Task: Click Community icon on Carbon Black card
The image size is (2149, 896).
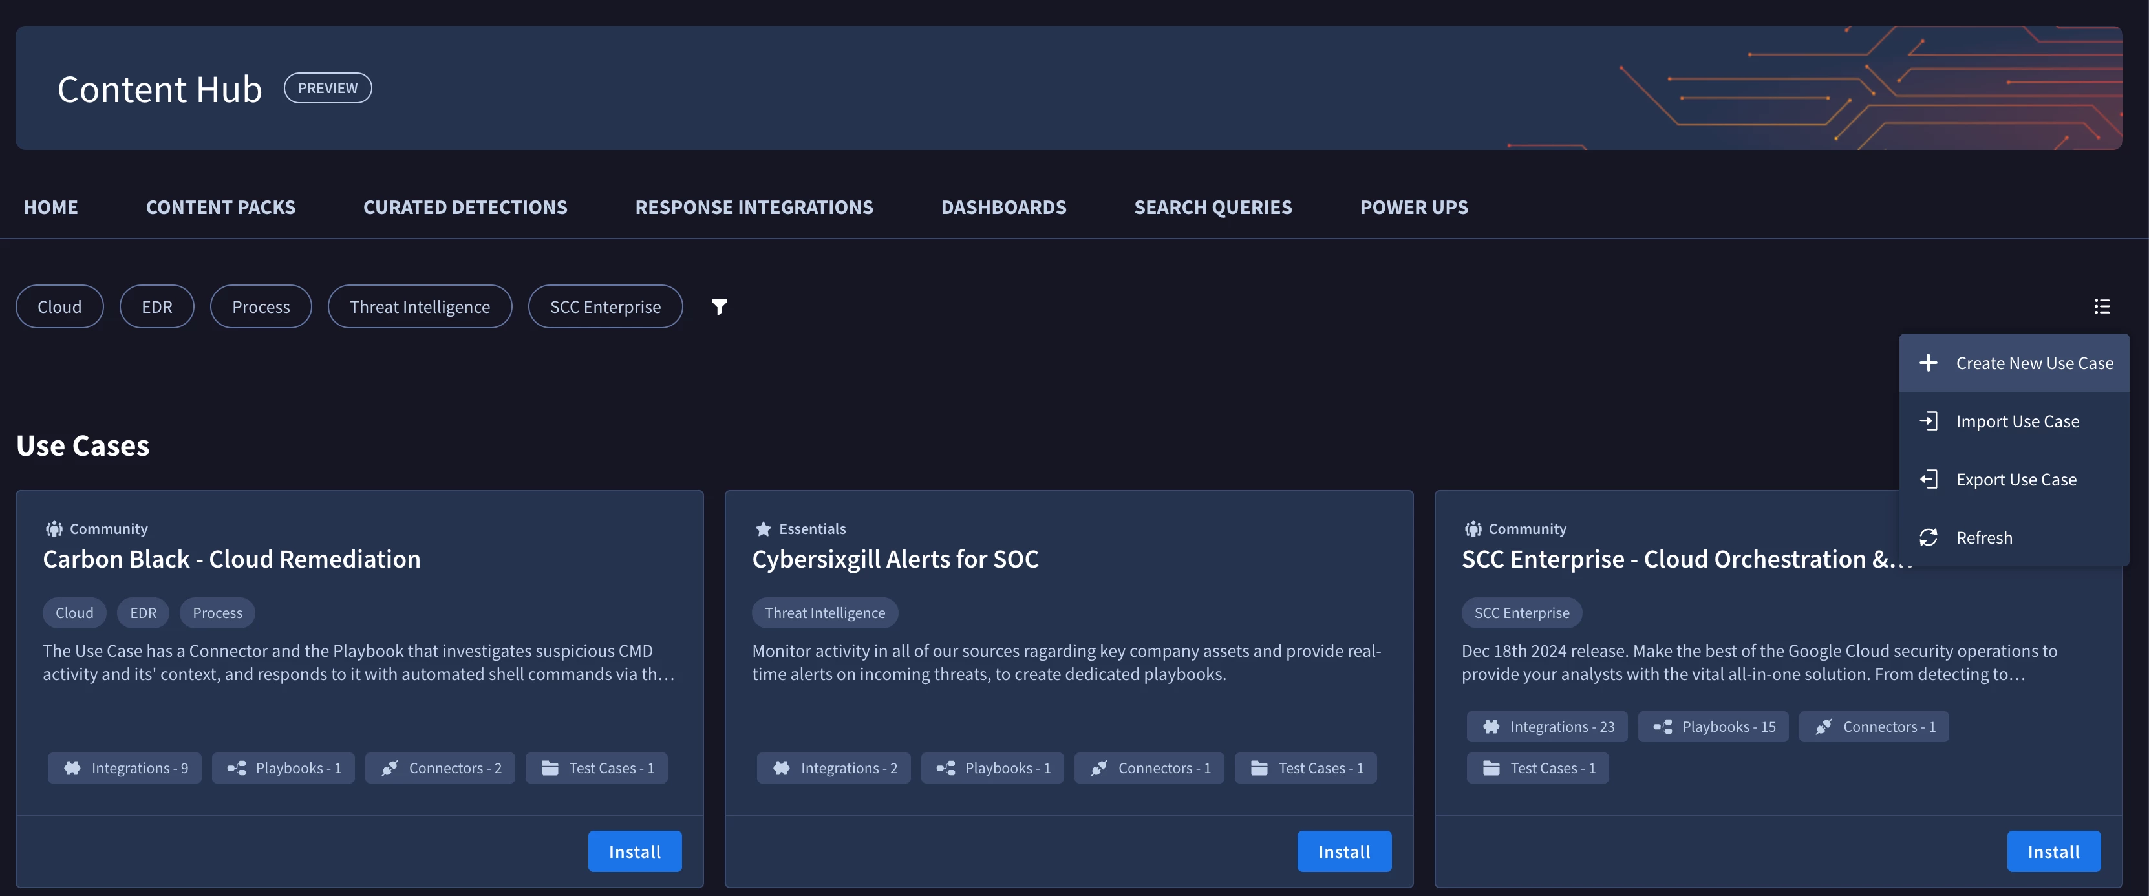Action: pos(54,529)
